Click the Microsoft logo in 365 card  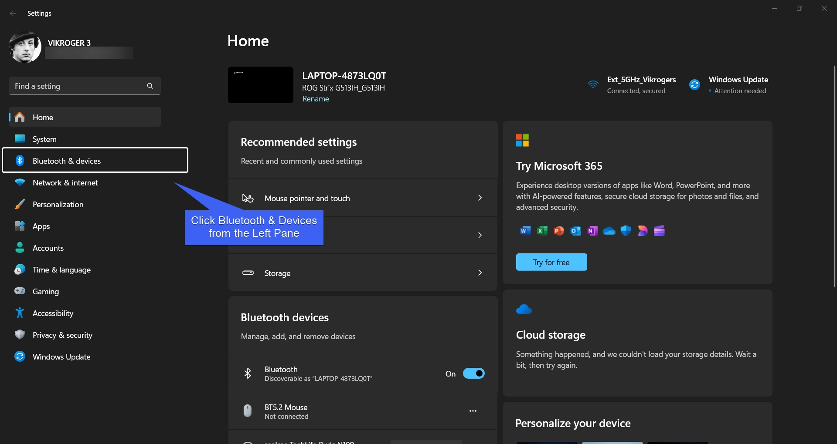[522, 140]
